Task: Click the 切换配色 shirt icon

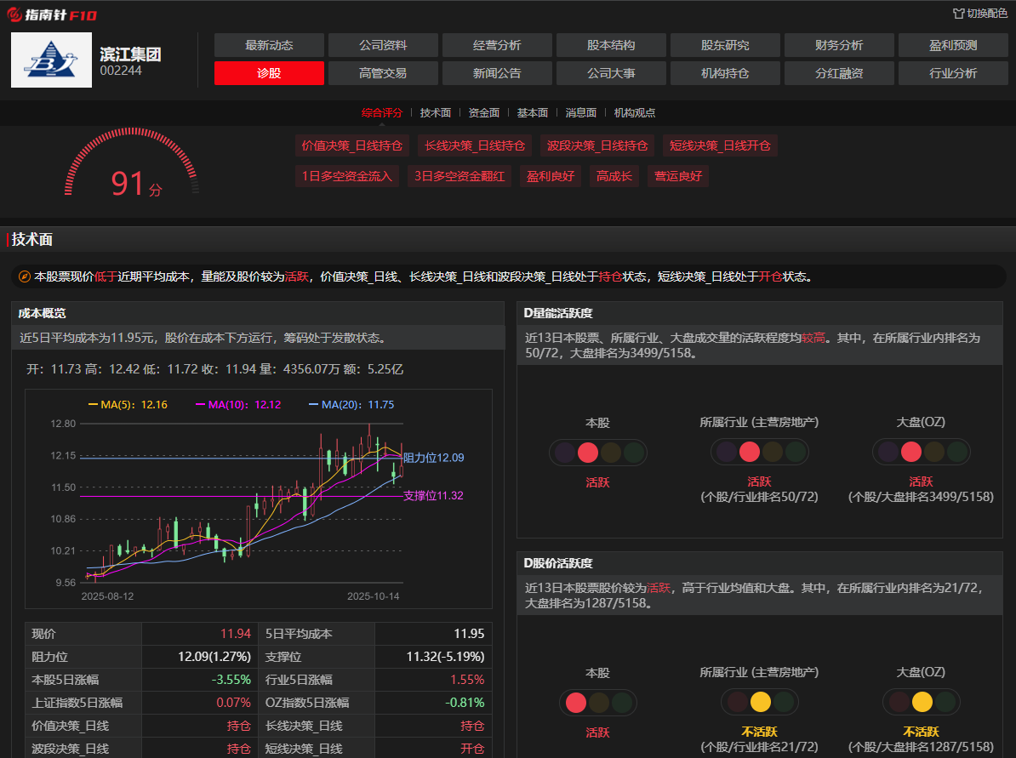Action: coord(958,14)
